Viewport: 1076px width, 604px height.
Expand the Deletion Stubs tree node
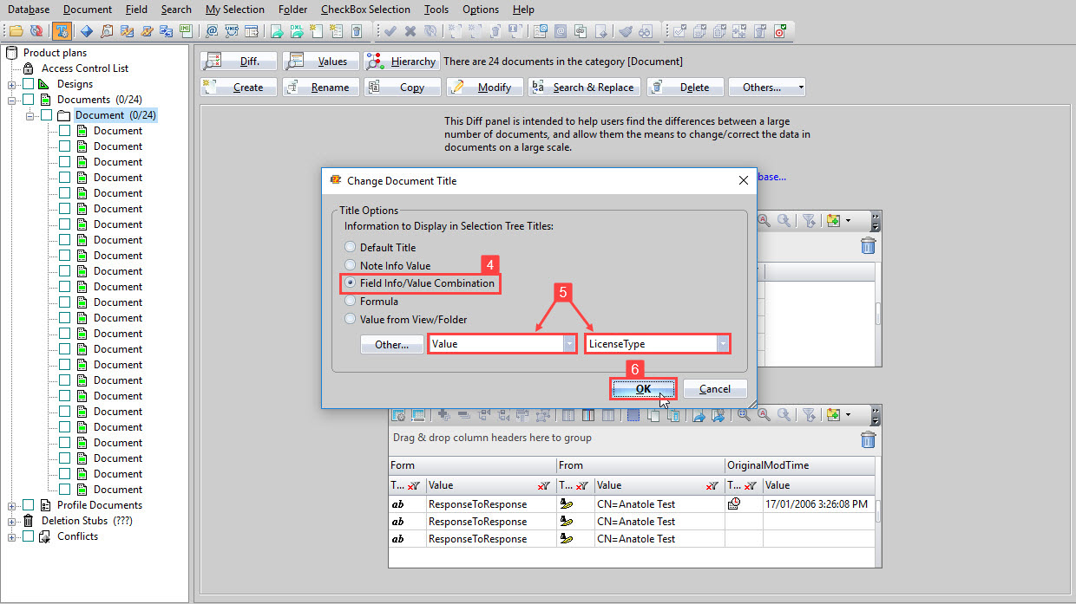coord(12,521)
